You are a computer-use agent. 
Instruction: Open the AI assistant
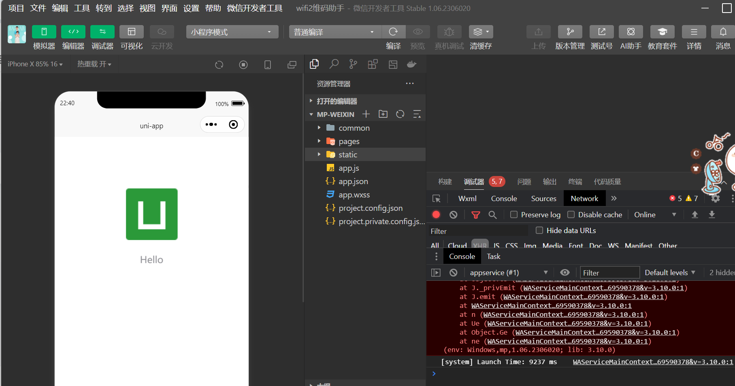[631, 32]
